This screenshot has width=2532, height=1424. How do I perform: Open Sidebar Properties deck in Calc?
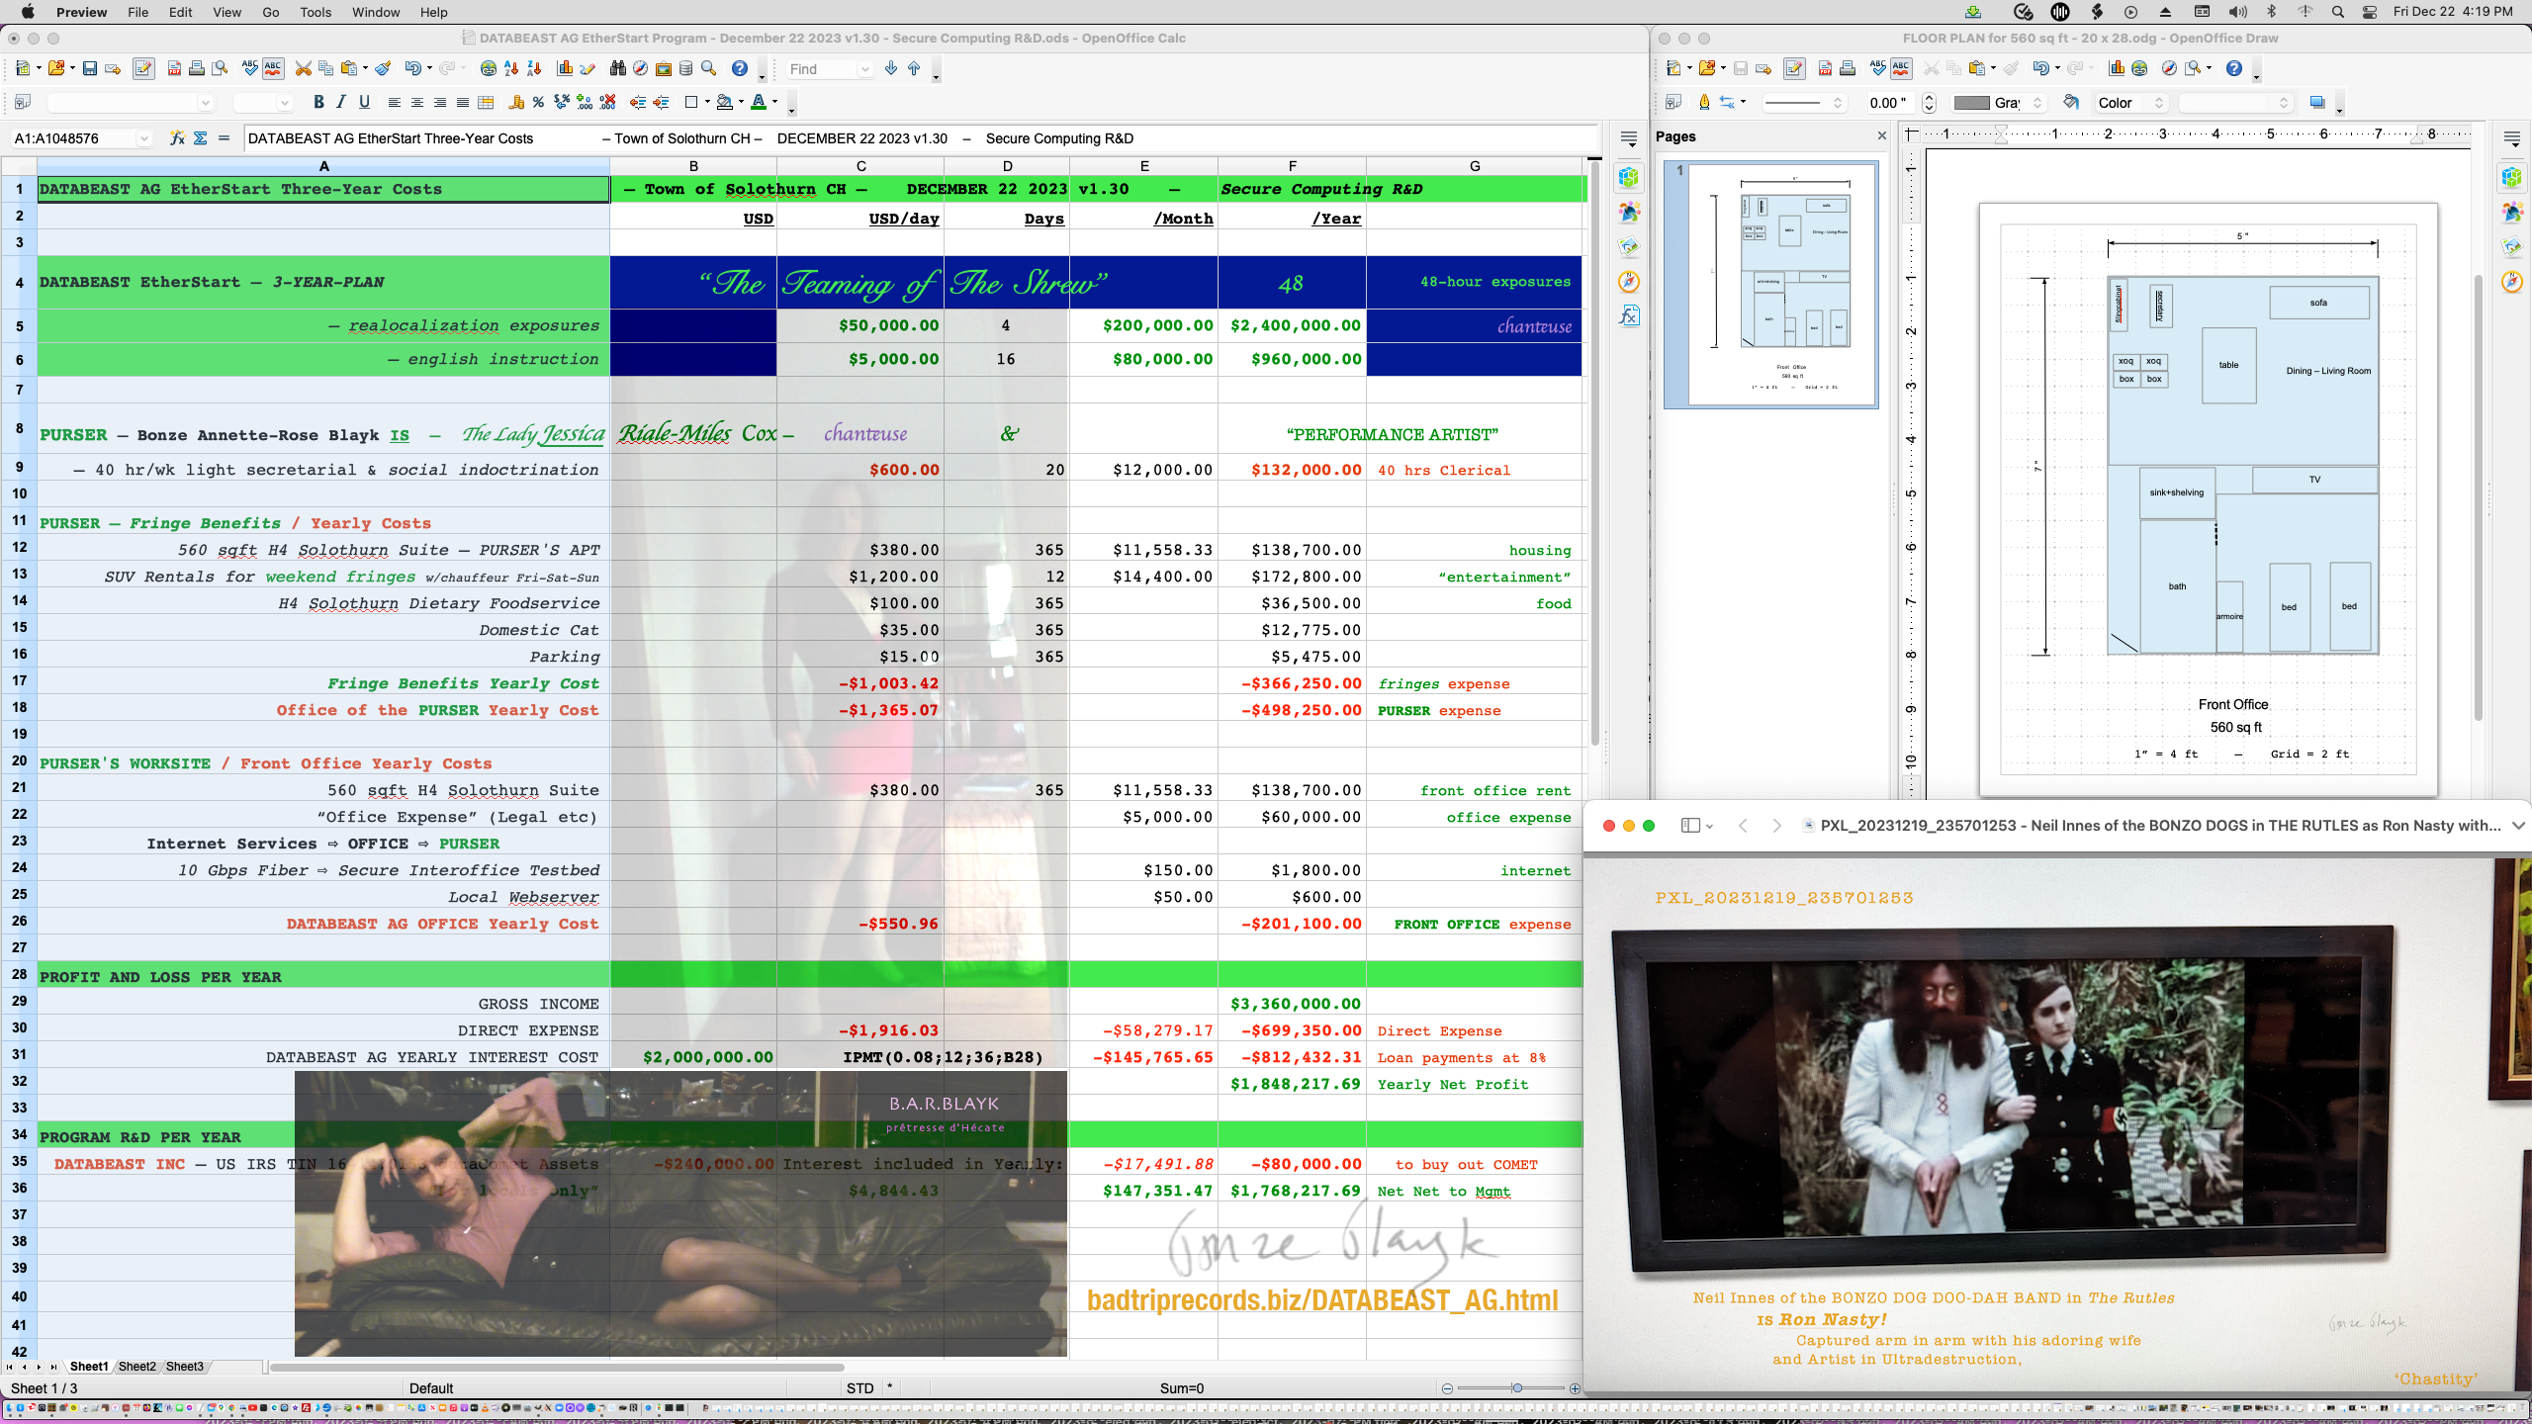coord(1629,178)
